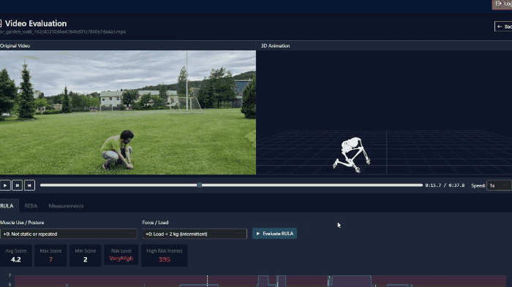Open the Force / Load dropdown
512x287 pixels.
(x=195, y=234)
